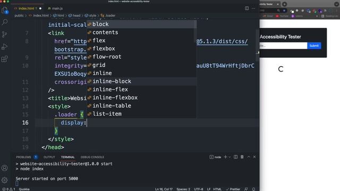Choose flow-root from the suggestion list
Viewport: 340px width, 191px height.
point(141,57)
